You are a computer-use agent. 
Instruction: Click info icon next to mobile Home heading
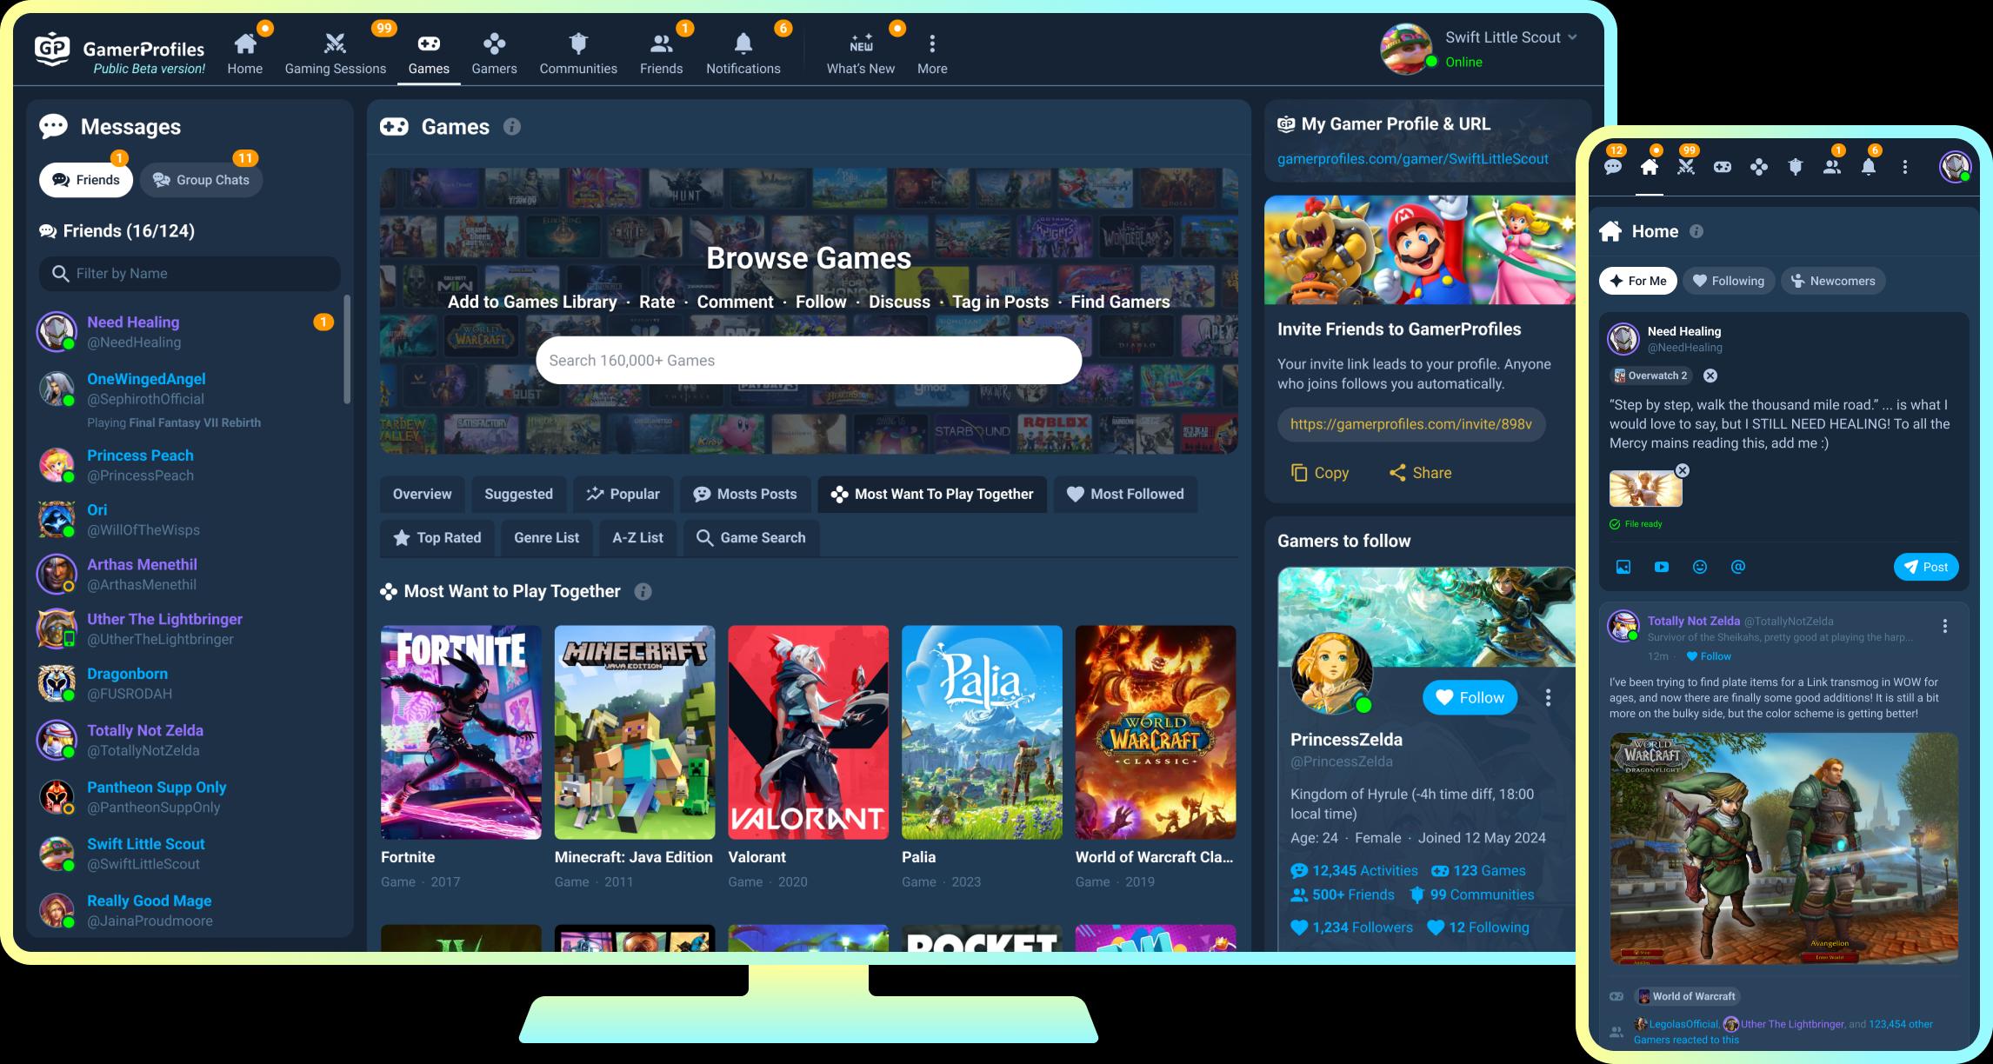[1696, 231]
